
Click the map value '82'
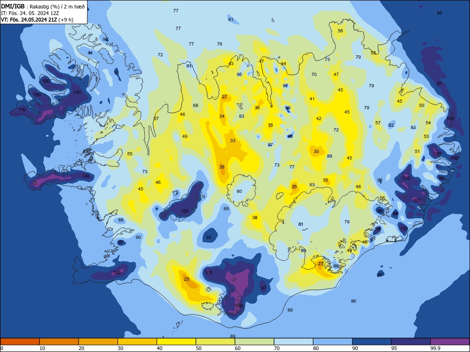(x=391, y=125)
